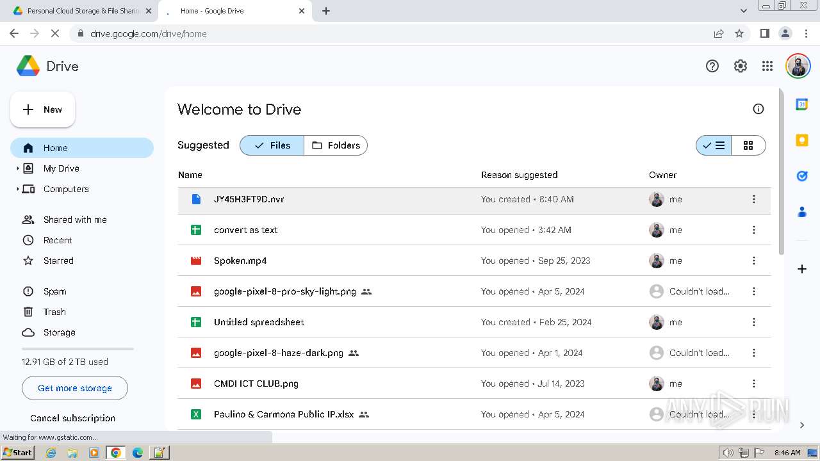Screen dimensions: 820x461
Task: Hide side panel chevron
Action: pos(802,425)
